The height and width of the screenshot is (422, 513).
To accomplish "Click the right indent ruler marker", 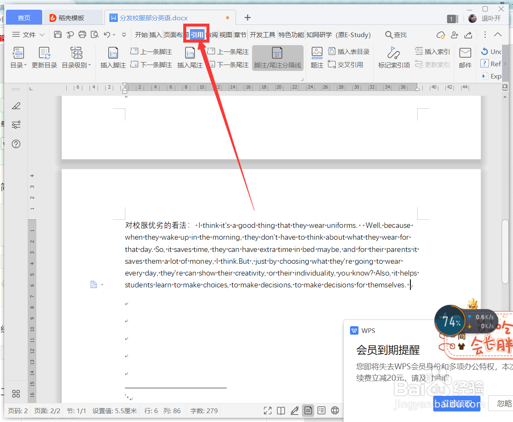I will (418, 89).
